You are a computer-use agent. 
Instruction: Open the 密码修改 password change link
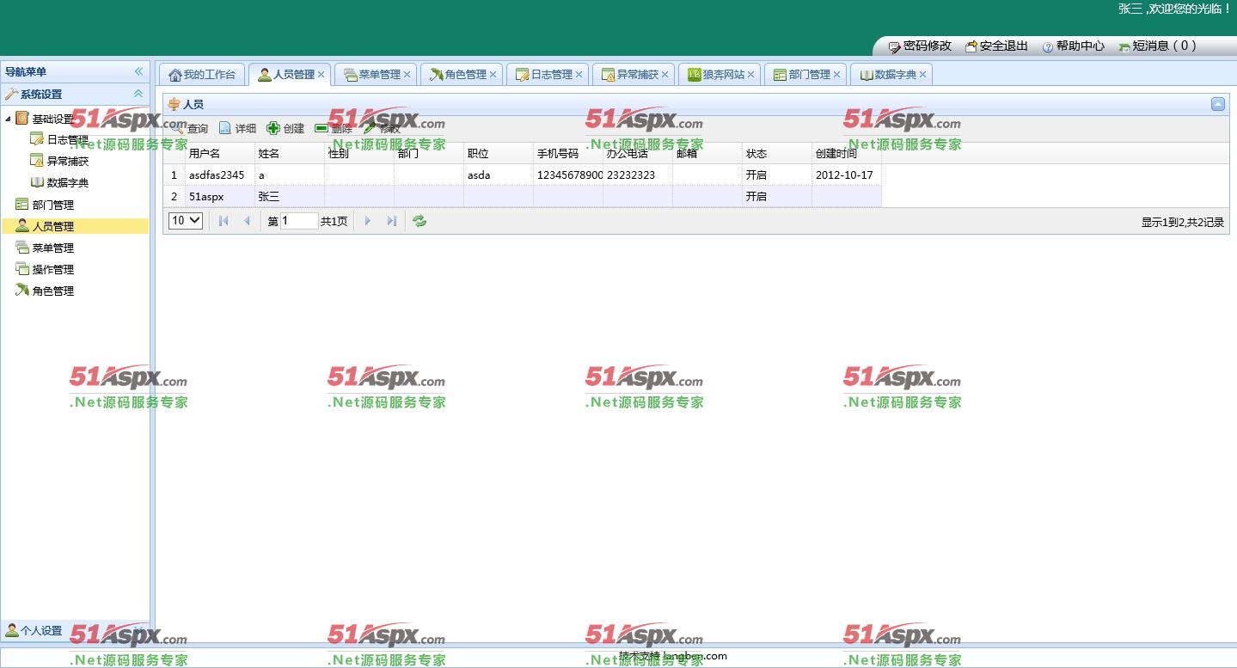click(920, 46)
